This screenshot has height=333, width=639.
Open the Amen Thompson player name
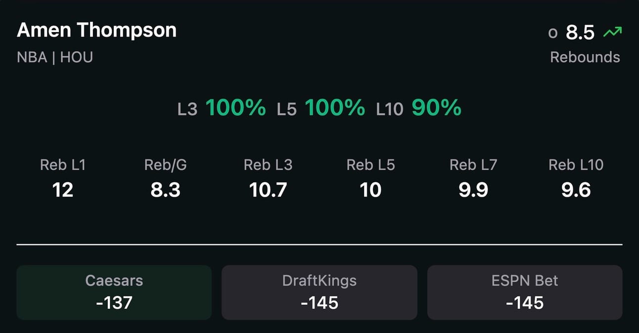(96, 30)
